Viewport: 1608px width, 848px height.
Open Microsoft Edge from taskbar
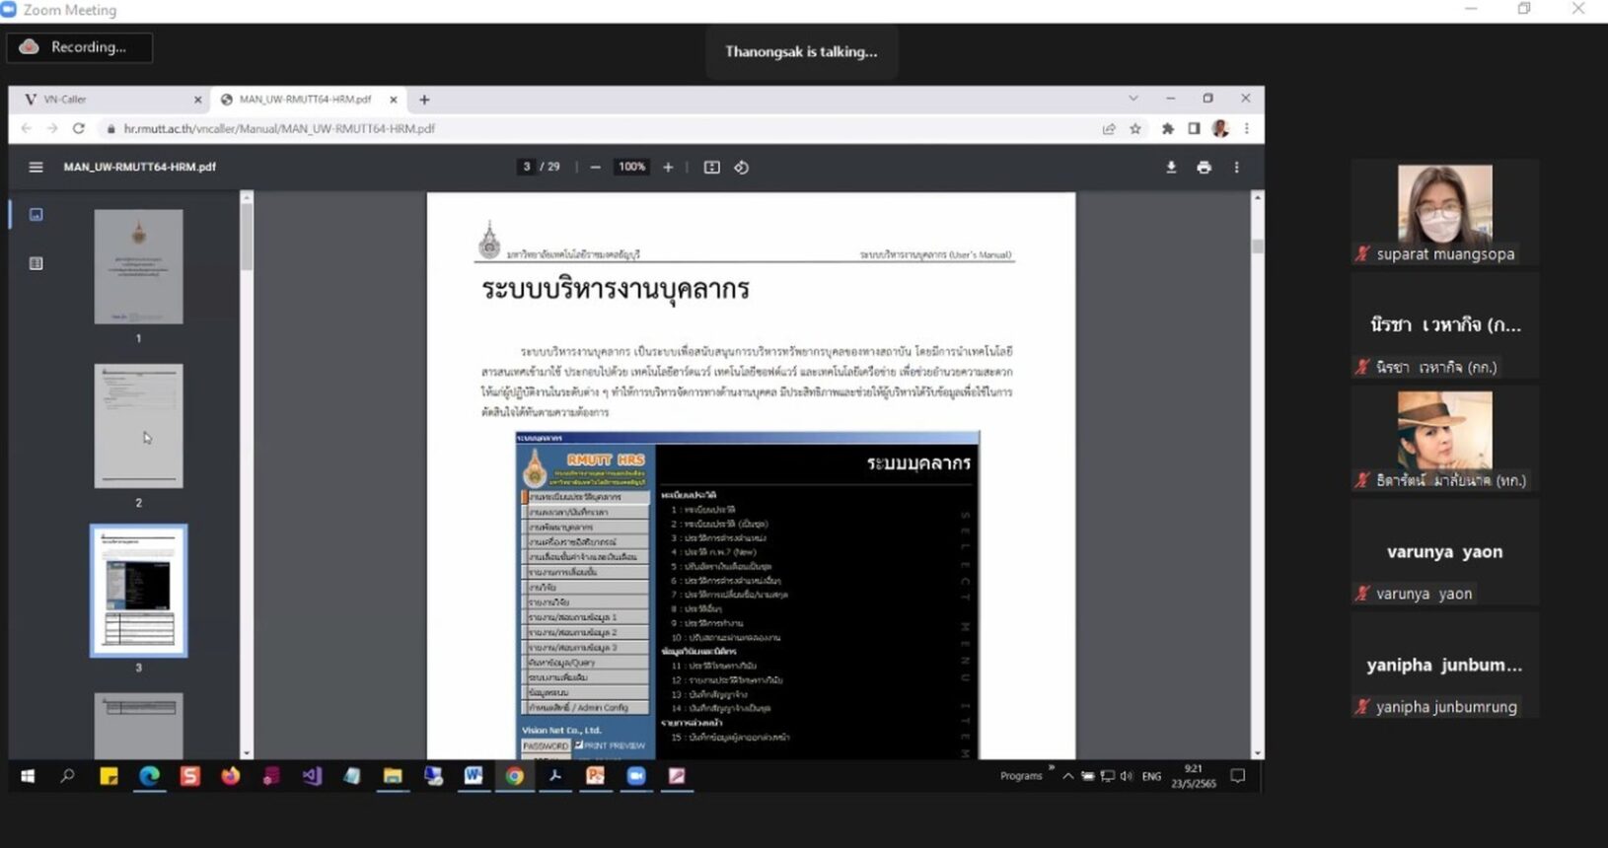click(149, 776)
